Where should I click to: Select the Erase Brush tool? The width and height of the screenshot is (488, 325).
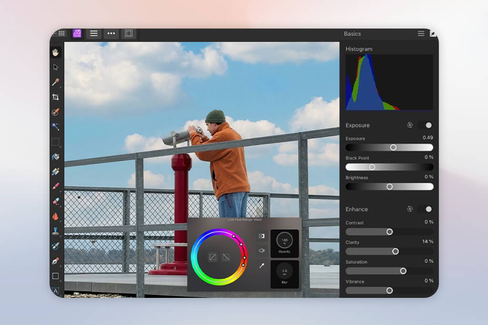(56, 201)
